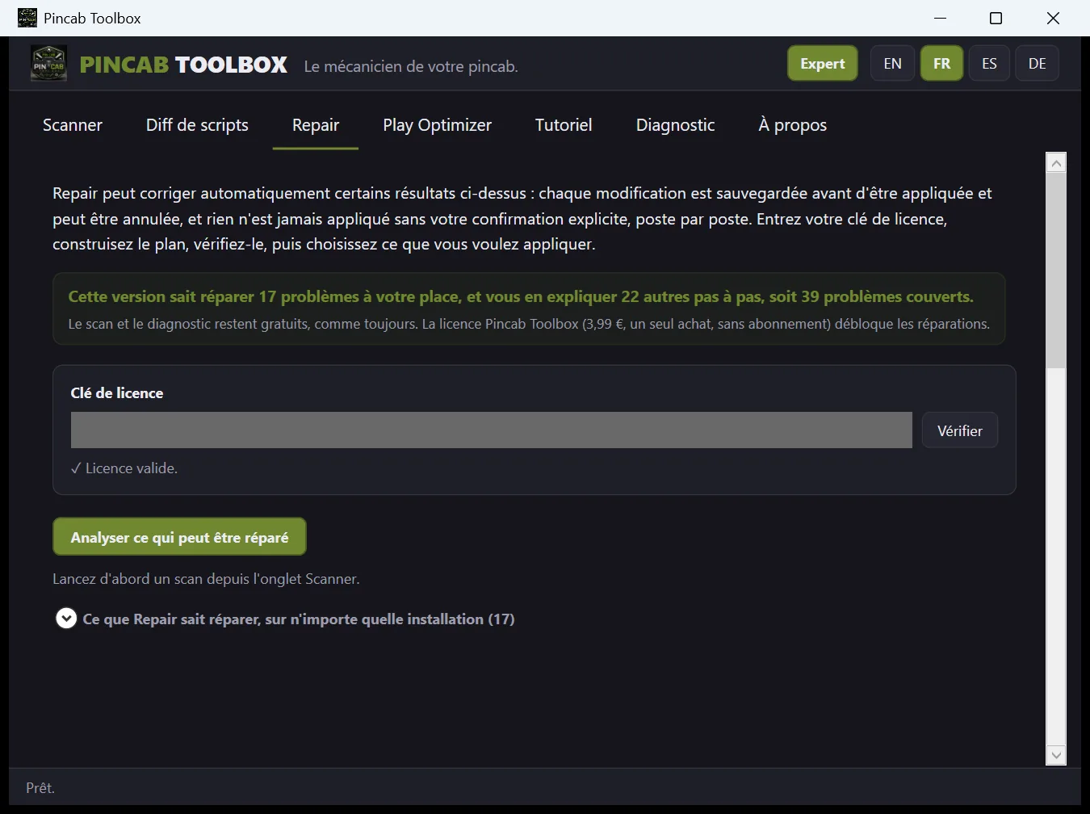This screenshot has width=1090, height=814.
Task: Click the license price line mentioning 3,99 €
Action: pyautogui.click(x=529, y=324)
